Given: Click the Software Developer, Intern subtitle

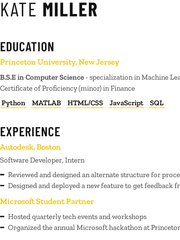Looking at the screenshot, I should [x=42, y=160].
